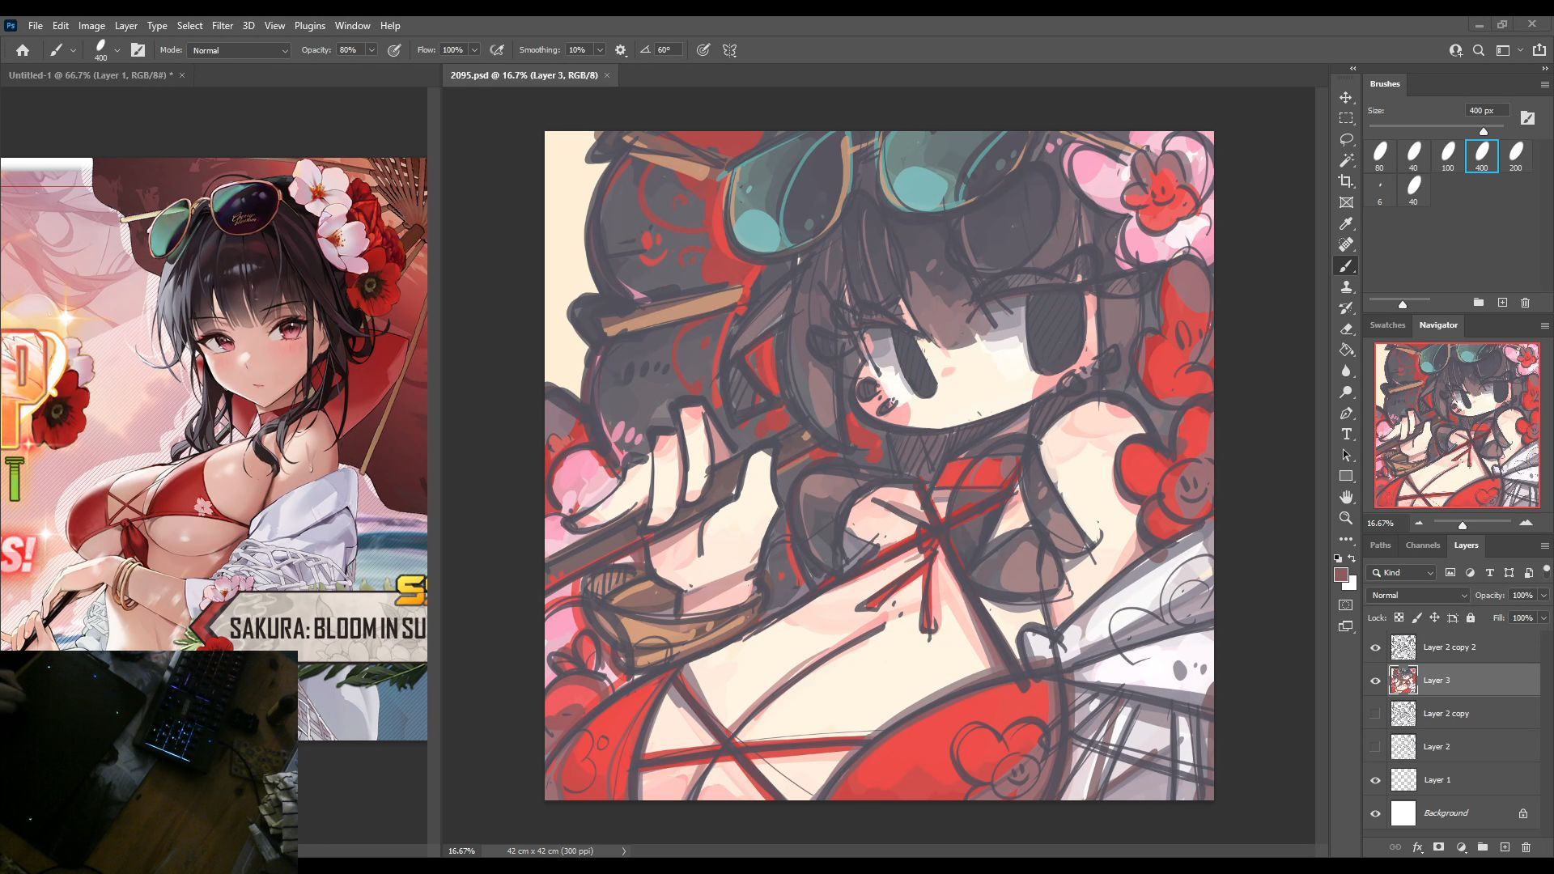Select the Healing Brush tool
The image size is (1554, 874).
(1346, 244)
